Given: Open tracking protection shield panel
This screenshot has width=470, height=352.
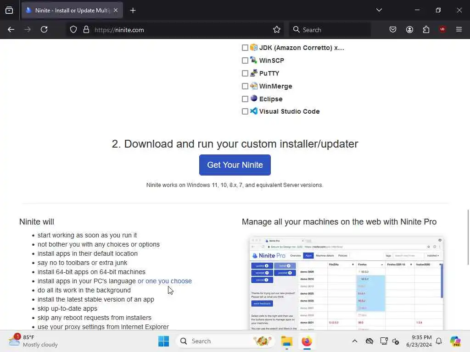Looking at the screenshot, I should pyautogui.click(x=73, y=30).
